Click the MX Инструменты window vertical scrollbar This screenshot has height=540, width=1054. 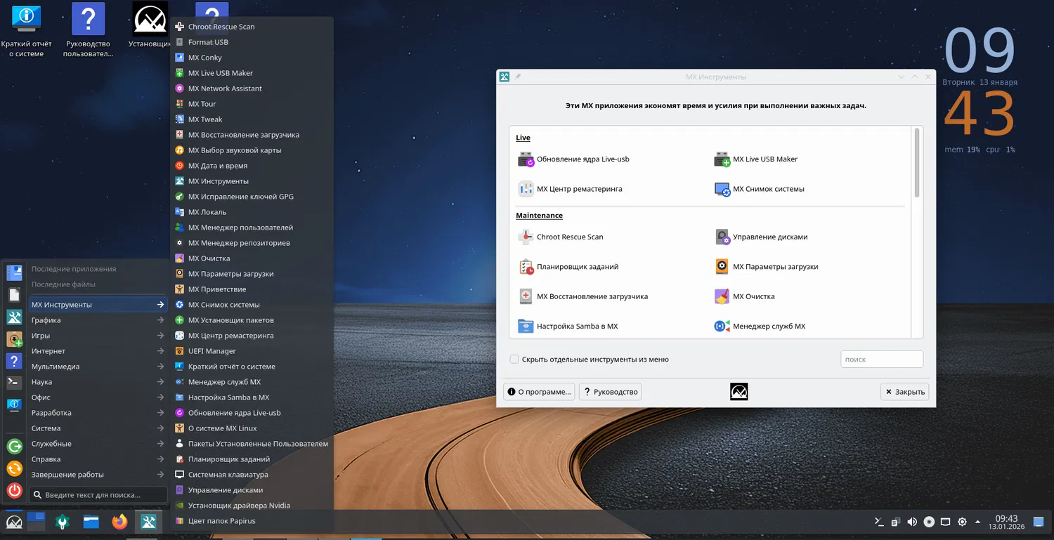pyautogui.click(x=917, y=164)
